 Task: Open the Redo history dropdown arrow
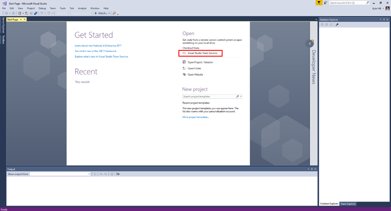[x=52, y=13]
